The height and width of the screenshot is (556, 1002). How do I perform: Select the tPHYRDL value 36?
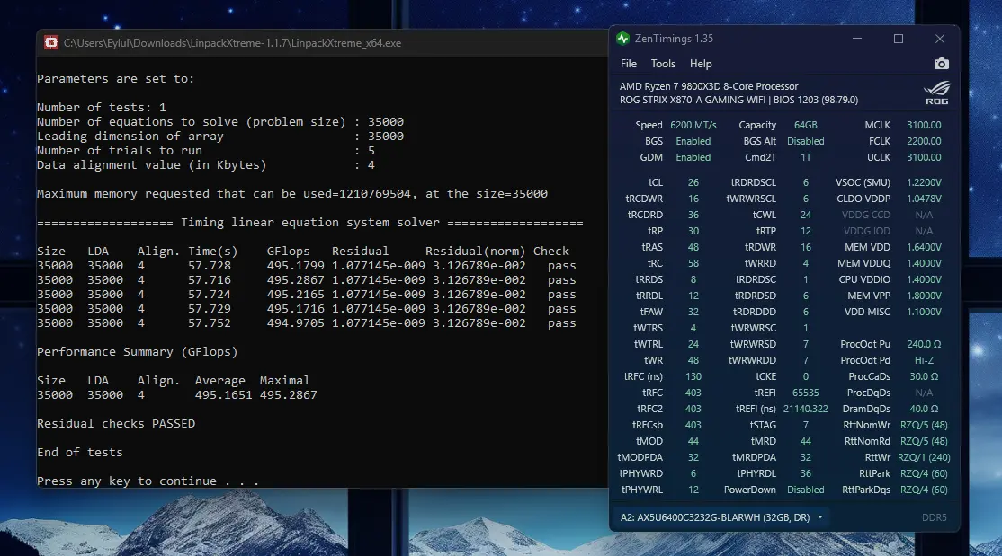click(806, 473)
